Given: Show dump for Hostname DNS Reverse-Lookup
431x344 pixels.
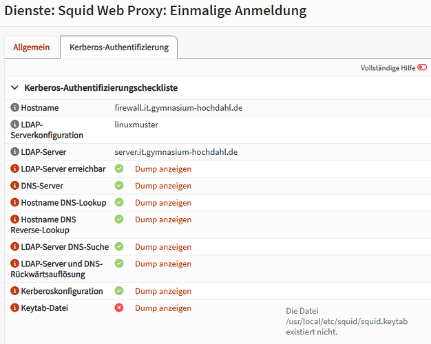Looking at the screenshot, I should [x=163, y=219].
